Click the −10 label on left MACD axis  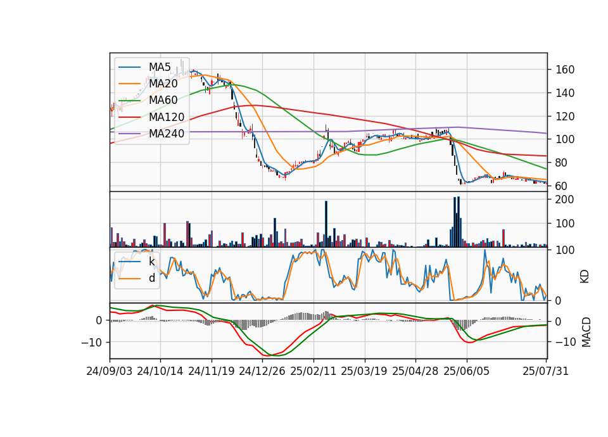(91, 343)
